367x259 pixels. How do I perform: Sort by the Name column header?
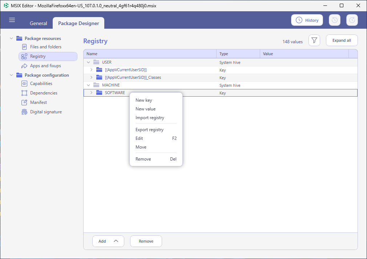pos(150,54)
